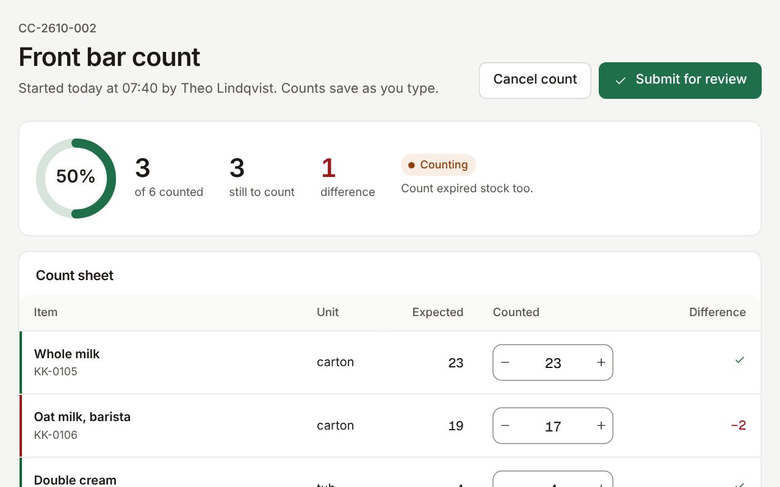The height and width of the screenshot is (487, 780).
Task: Click the Item column header
Action: click(x=46, y=312)
